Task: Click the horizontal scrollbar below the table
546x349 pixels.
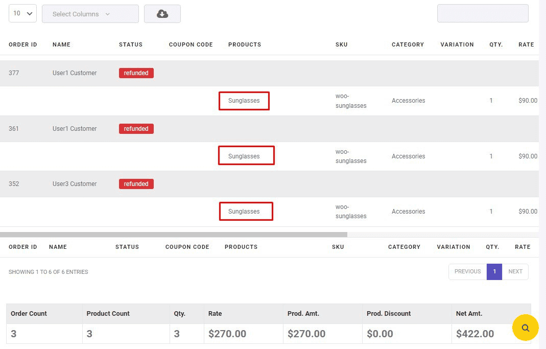Action: (174, 234)
